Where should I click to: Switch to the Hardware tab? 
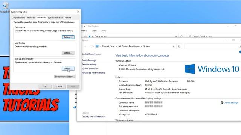[x=31, y=18]
